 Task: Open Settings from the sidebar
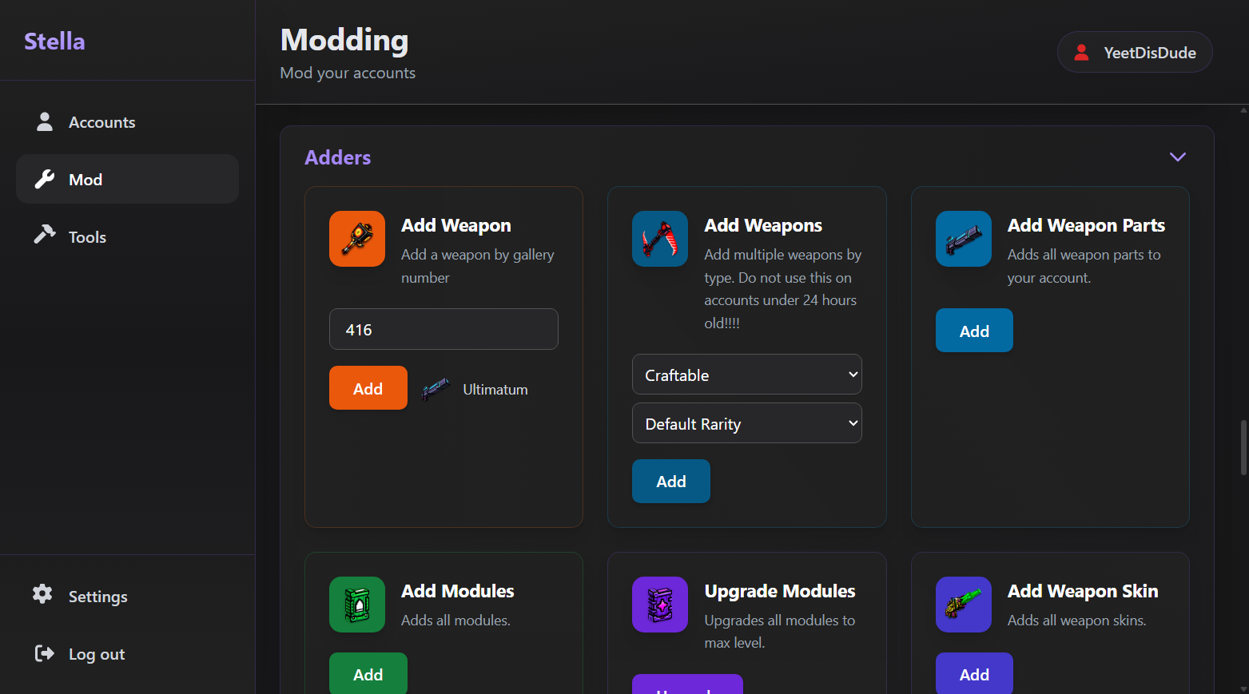(x=97, y=597)
